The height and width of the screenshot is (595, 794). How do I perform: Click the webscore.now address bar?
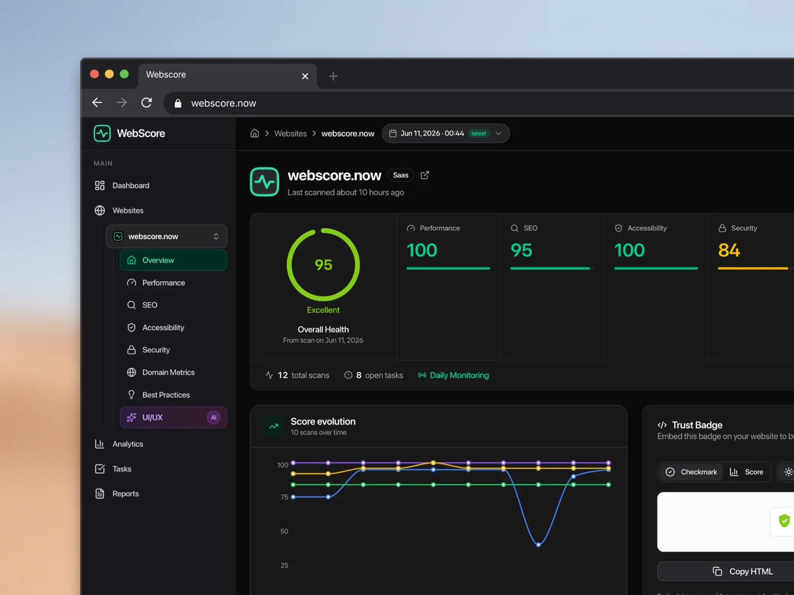pos(478,103)
